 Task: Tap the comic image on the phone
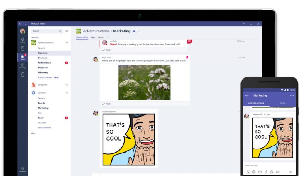pos(272,138)
